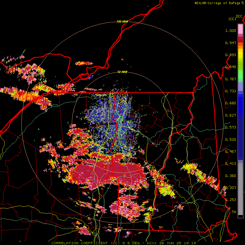The image size is (245, 245).
Task: Click the 100 NMI range ring label
Action: [122, 22]
